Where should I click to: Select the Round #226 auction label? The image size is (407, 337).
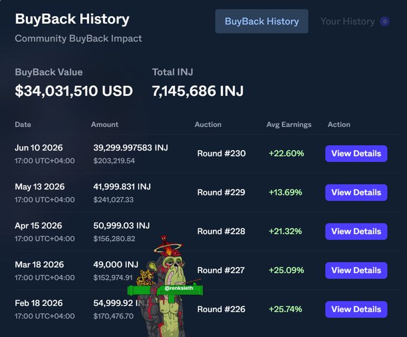221,309
